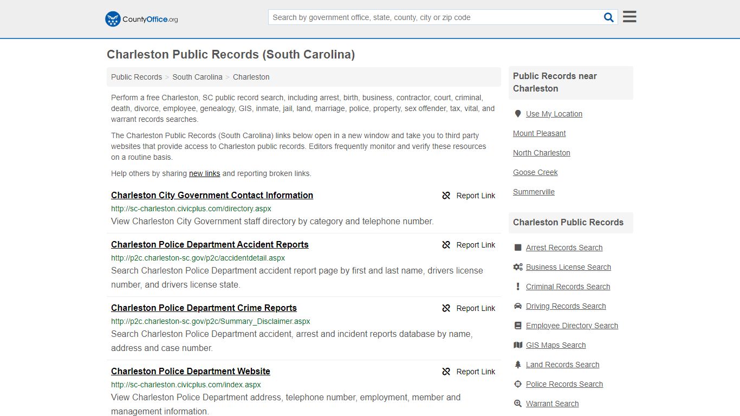
Task: Go to Public Records breadcrumb
Action: [x=137, y=77]
